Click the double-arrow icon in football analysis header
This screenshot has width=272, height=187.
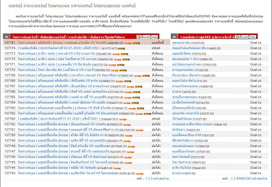tap(7, 37)
